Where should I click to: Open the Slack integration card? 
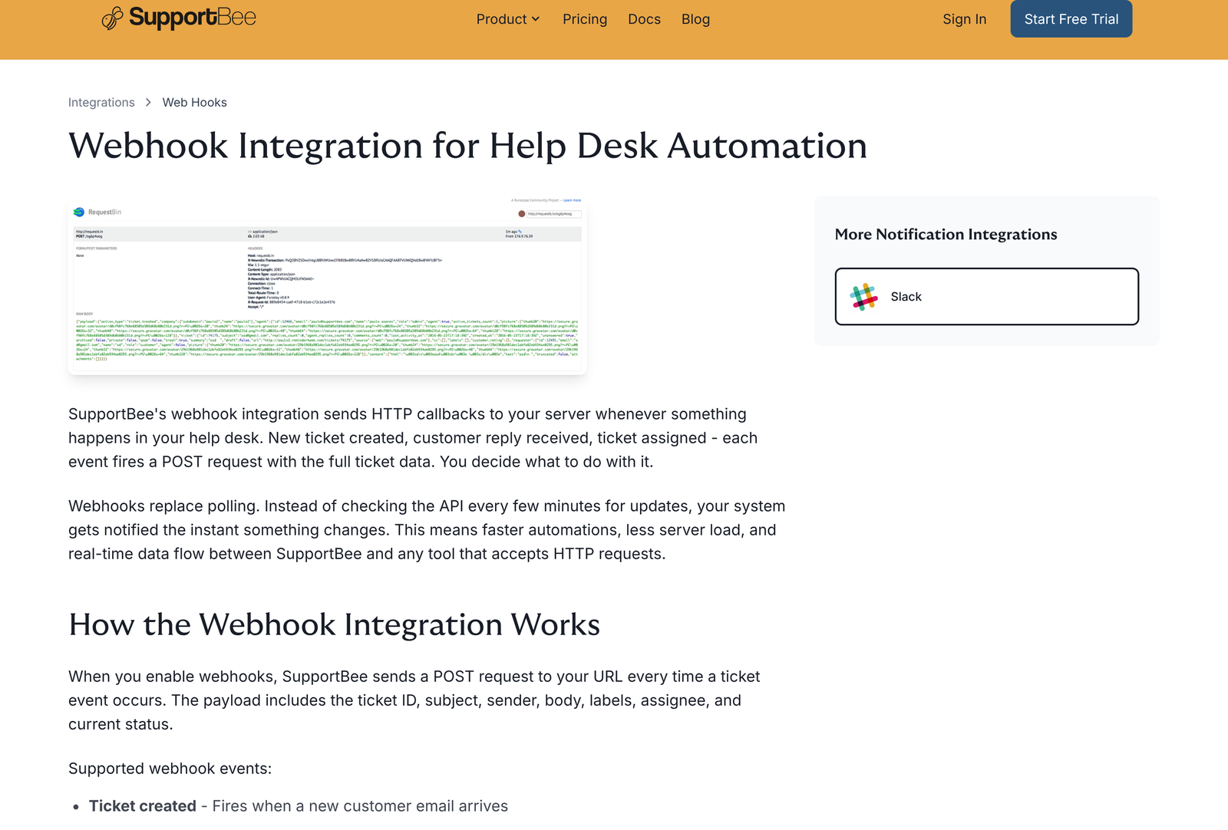(x=986, y=297)
